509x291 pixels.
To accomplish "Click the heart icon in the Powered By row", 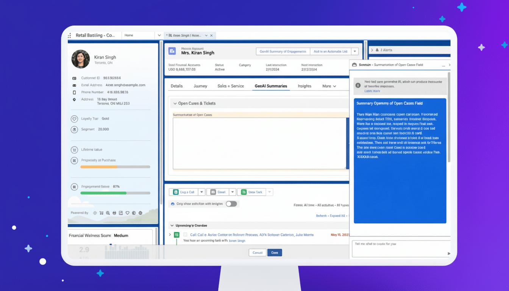I will pos(127,213).
